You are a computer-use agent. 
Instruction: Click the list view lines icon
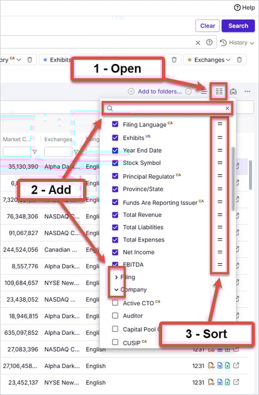click(204, 92)
